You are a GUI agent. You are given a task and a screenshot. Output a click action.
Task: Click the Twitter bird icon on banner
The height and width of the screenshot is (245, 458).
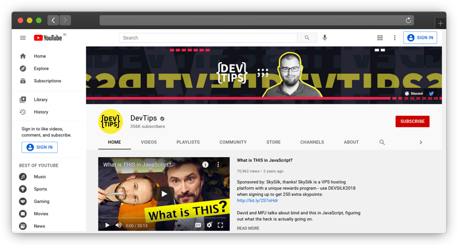pyautogui.click(x=431, y=94)
